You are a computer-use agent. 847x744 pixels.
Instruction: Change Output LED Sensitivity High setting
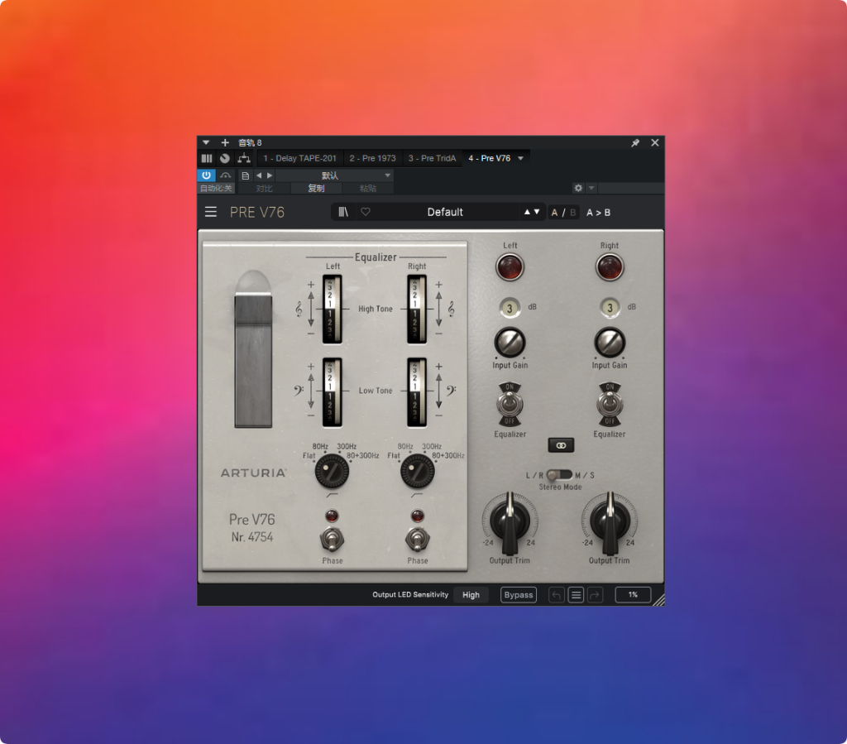(x=471, y=594)
